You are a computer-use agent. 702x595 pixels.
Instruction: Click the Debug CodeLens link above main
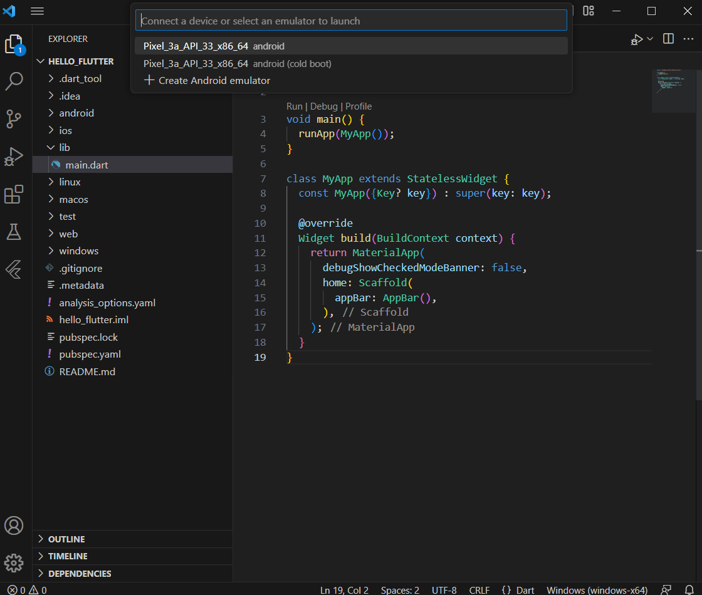tap(323, 106)
